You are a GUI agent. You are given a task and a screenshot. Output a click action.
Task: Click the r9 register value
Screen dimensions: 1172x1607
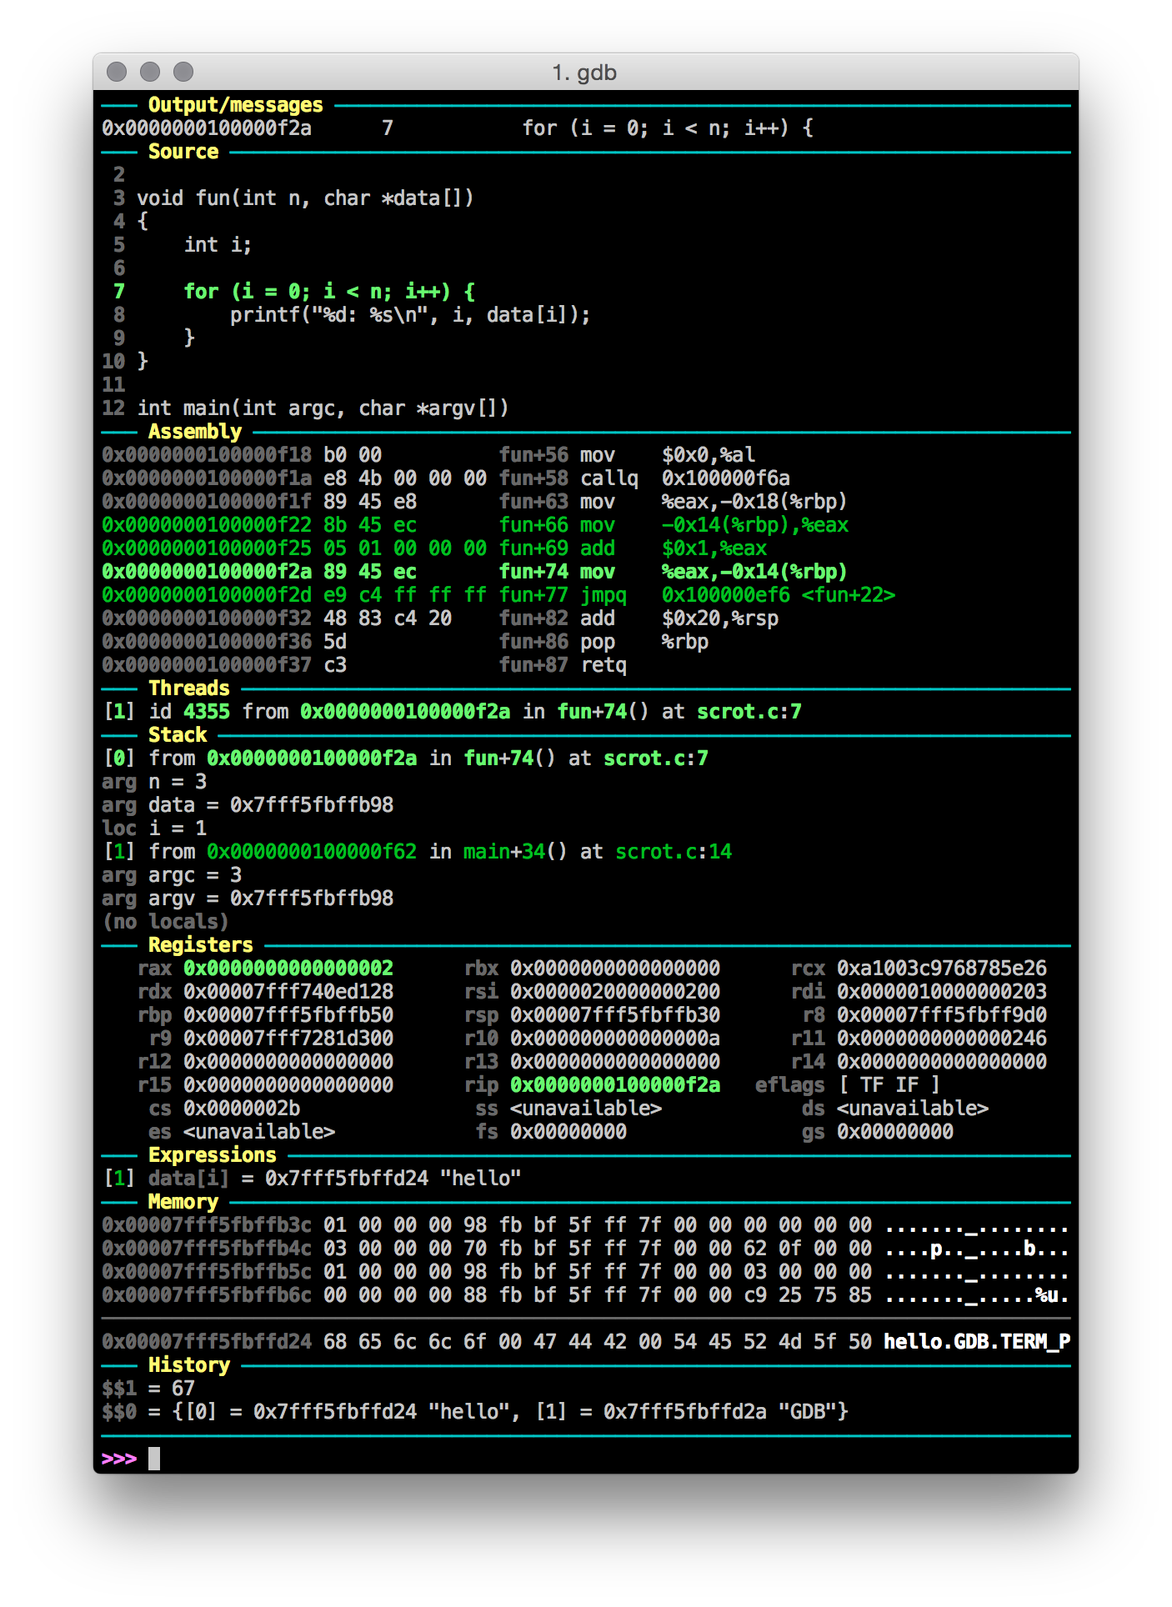pyautogui.click(x=288, y=1039)
